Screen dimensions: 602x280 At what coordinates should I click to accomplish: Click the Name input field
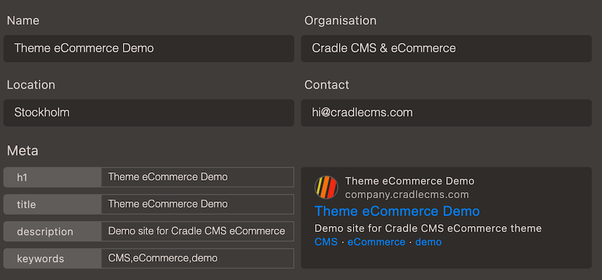(148, 49)
